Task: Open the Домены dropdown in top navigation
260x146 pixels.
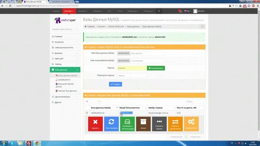Action: [x=83, y=11]
